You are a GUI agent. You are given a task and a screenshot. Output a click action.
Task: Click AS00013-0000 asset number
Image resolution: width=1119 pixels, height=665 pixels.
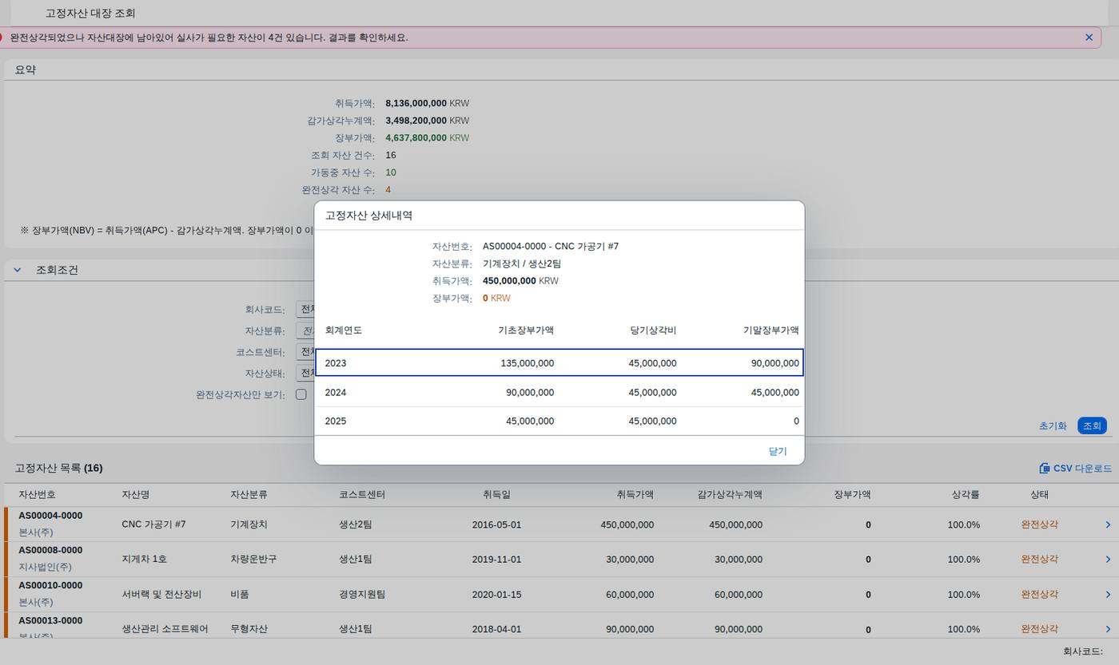point(50,620)
